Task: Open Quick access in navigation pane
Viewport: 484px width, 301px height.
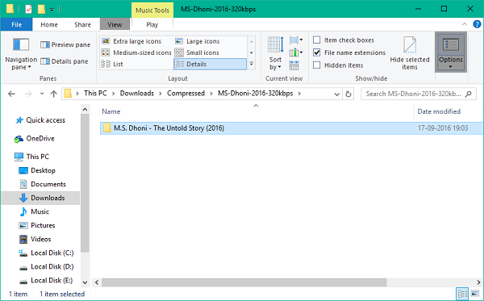Action: (x=40, y=120)
